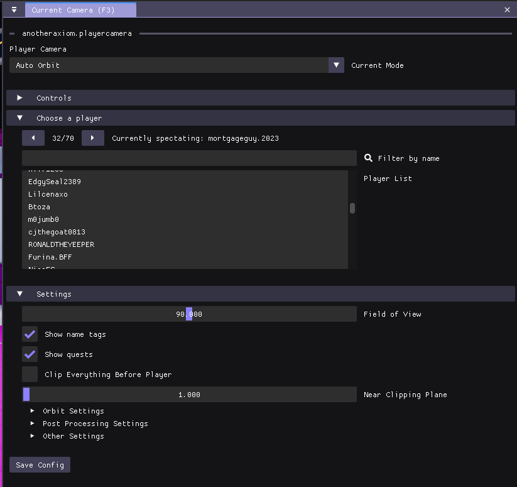The height and width of the screenshot is (487, 517).
Task: Switch to the Current Camera (F3) tab
Action: (x=80, y=9)
